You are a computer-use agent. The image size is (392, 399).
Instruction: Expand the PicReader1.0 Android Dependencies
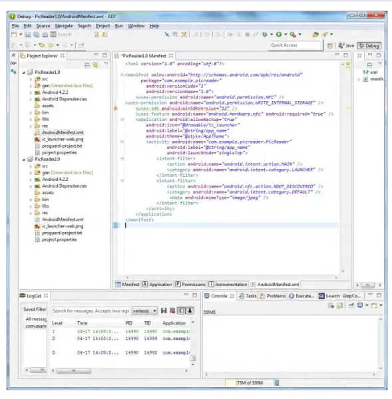31,99
